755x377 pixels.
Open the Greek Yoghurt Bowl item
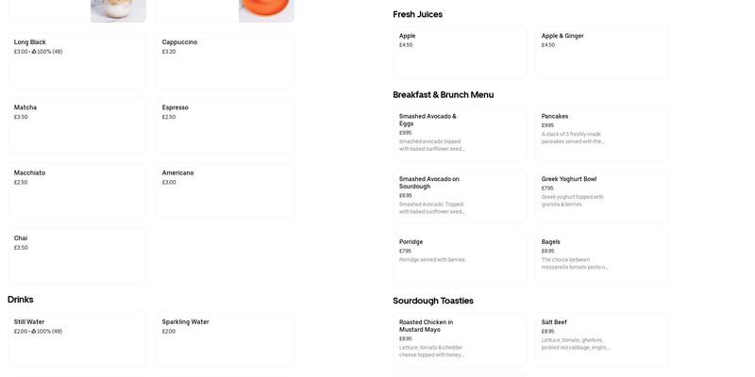[x=602, y=196]
